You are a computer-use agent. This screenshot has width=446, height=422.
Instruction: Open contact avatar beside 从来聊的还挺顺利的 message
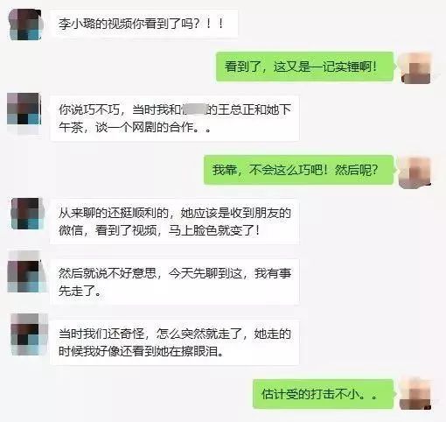[27, 214]
